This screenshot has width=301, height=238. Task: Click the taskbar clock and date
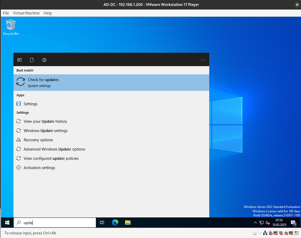click(279, 223)
